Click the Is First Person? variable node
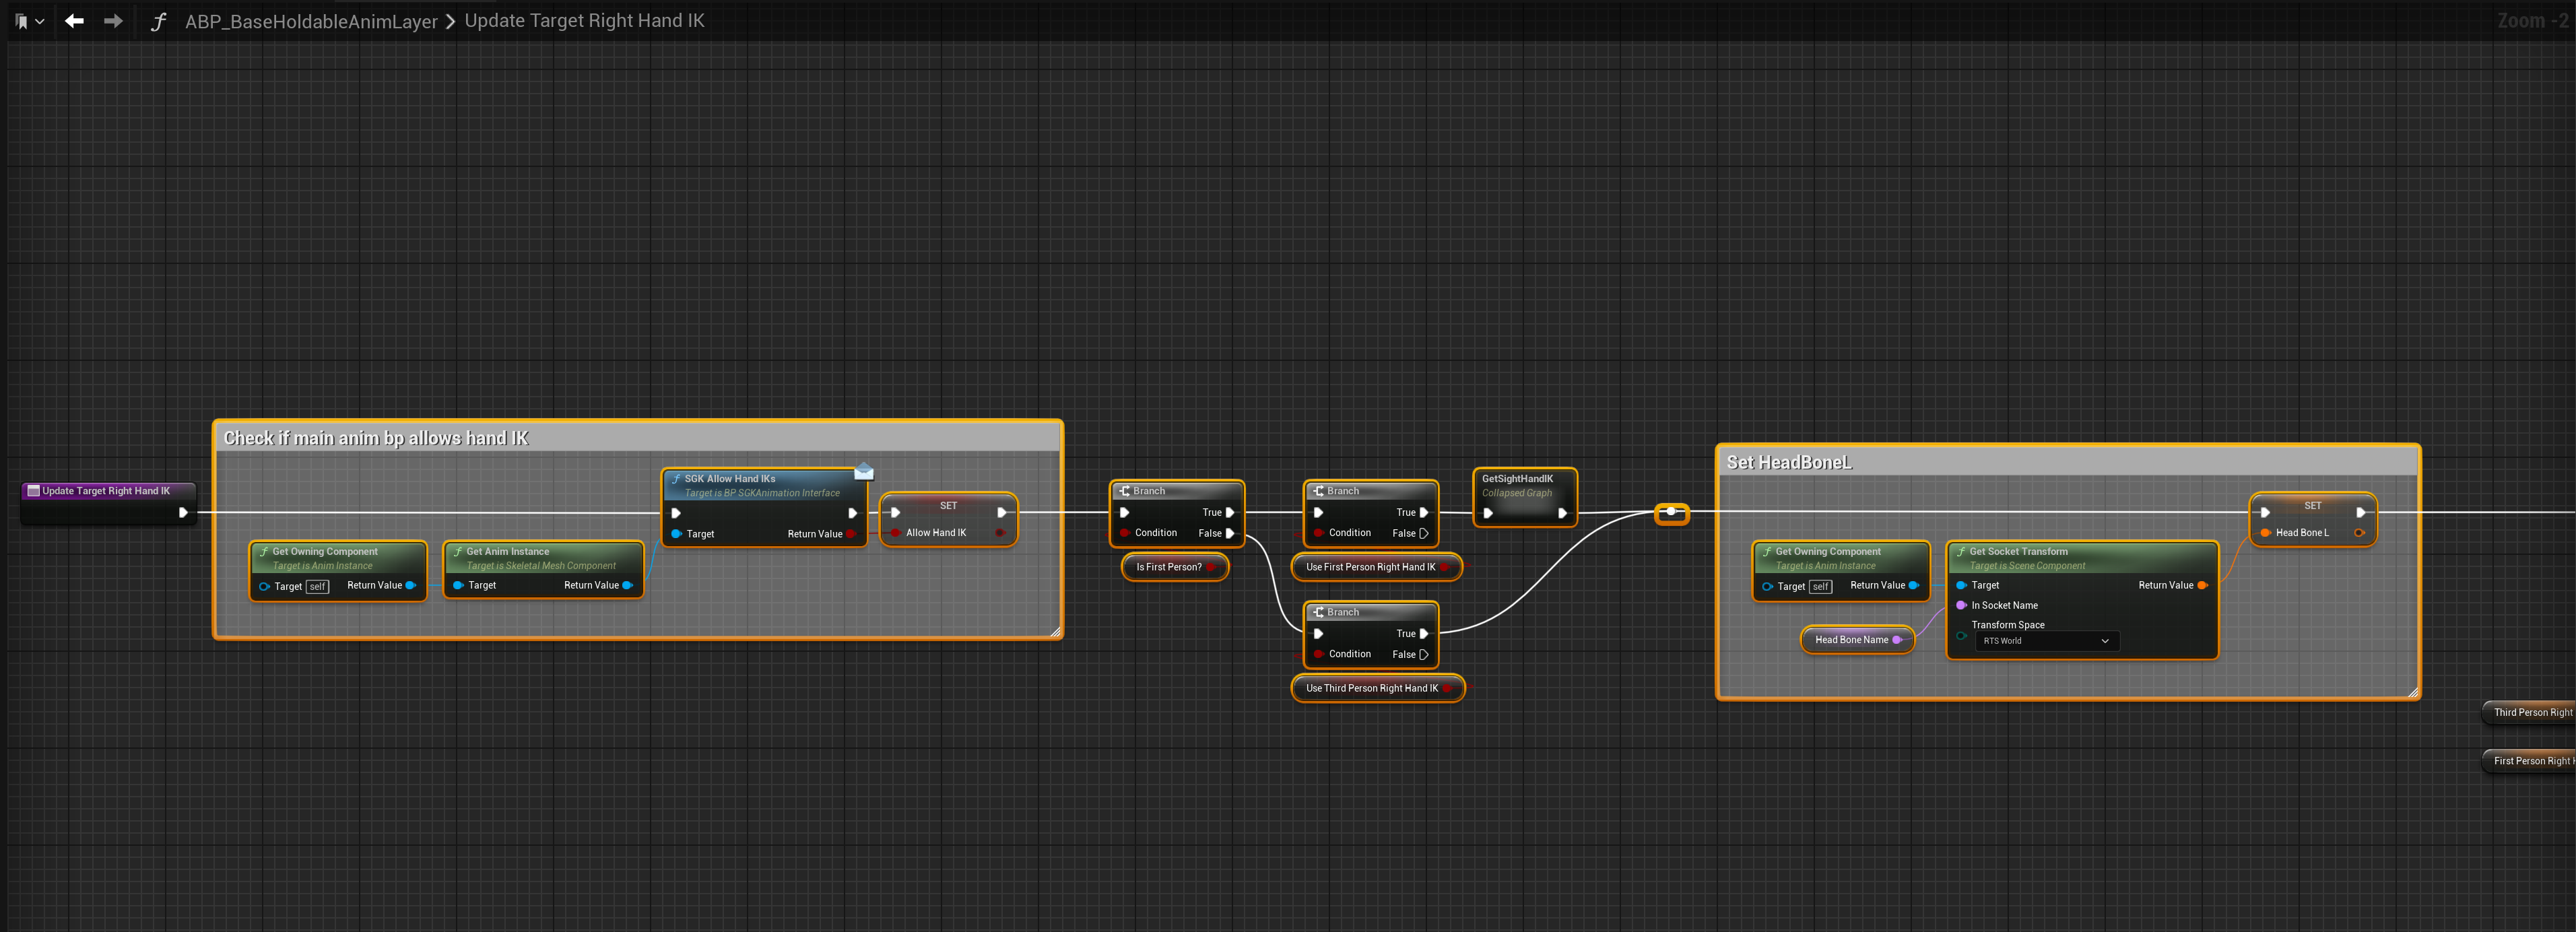 point(1168,567)
